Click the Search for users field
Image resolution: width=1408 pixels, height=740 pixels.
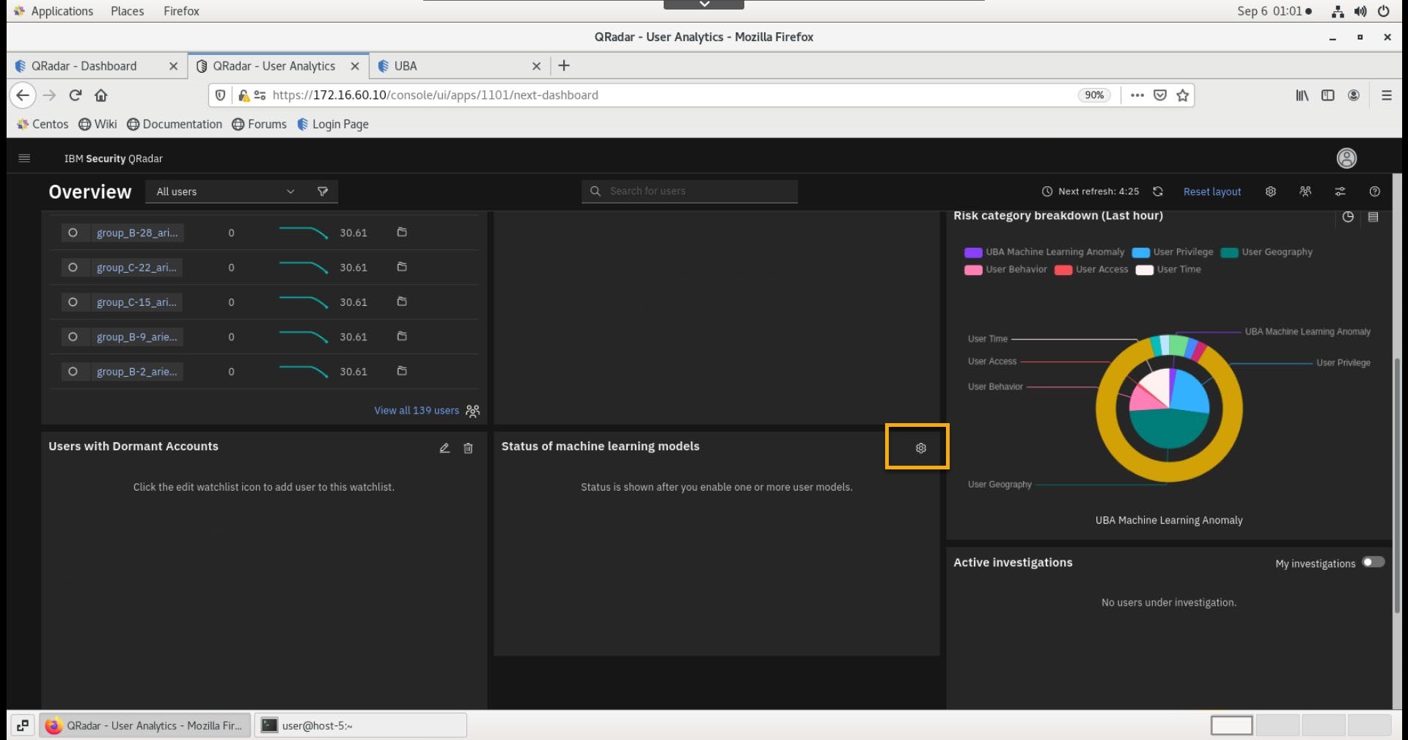coord(689,191)
